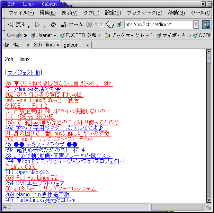Expand the URL address history dropdown
This screenshot has width=214, height=213.
196,25
